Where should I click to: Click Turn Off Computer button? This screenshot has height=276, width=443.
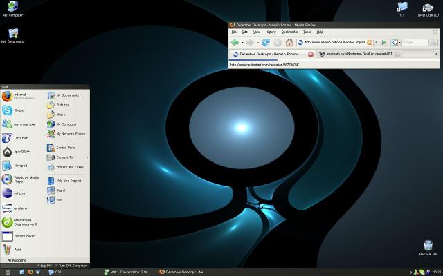click(71, 266)
